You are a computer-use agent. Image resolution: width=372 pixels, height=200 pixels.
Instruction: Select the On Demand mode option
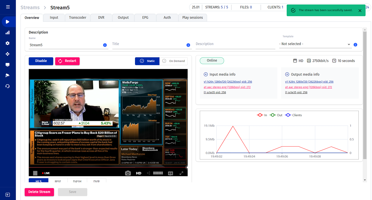(174, 61)
